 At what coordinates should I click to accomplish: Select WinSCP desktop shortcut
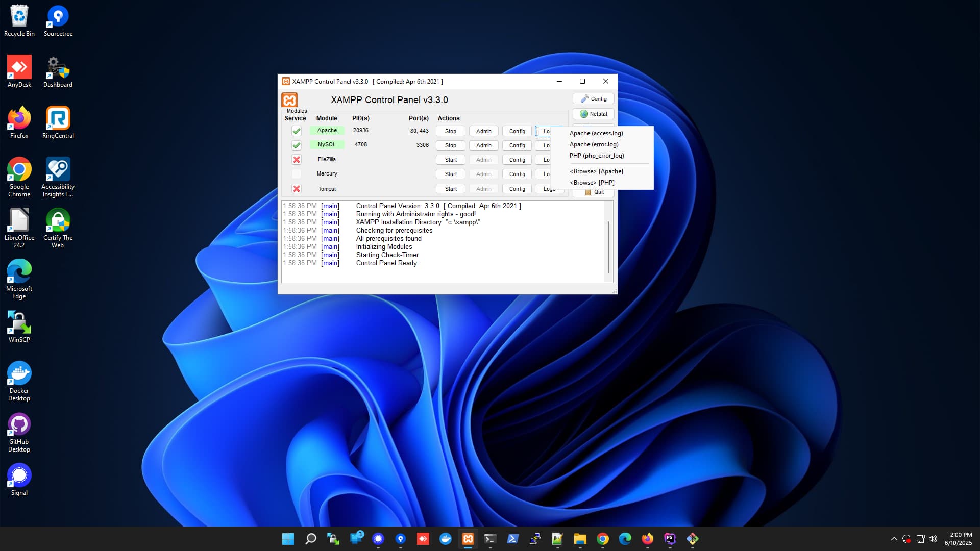point(19,327)
